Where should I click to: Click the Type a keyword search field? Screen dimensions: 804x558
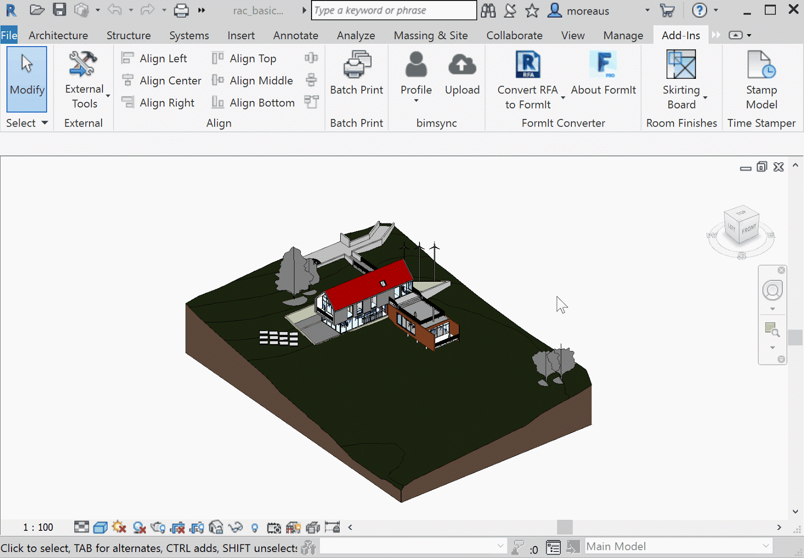pyautogui.click(x=393, y=10)
